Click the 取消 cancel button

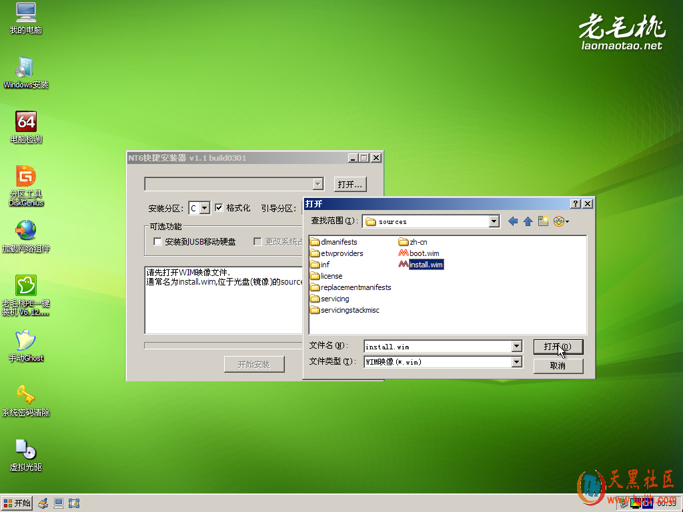click(x=558, y=366)
